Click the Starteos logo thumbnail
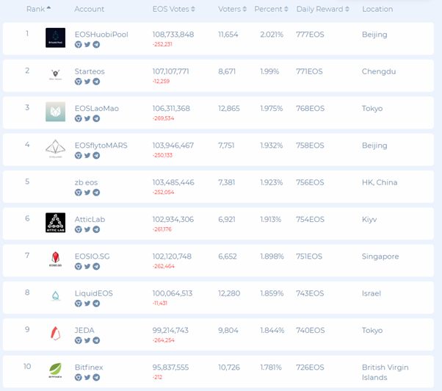Viewport: 442px width, 391px height. [56, 74]
